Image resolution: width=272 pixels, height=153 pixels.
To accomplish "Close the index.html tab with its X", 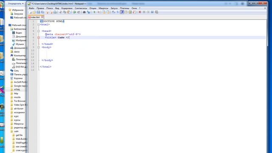I will (x=42, y=17).
